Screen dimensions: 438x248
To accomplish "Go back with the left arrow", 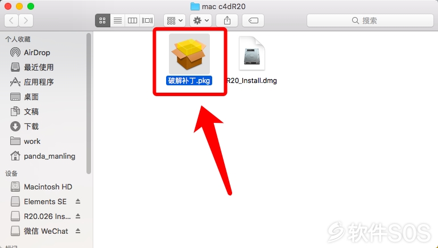I will pyautogui.click(x=11, y=20).
